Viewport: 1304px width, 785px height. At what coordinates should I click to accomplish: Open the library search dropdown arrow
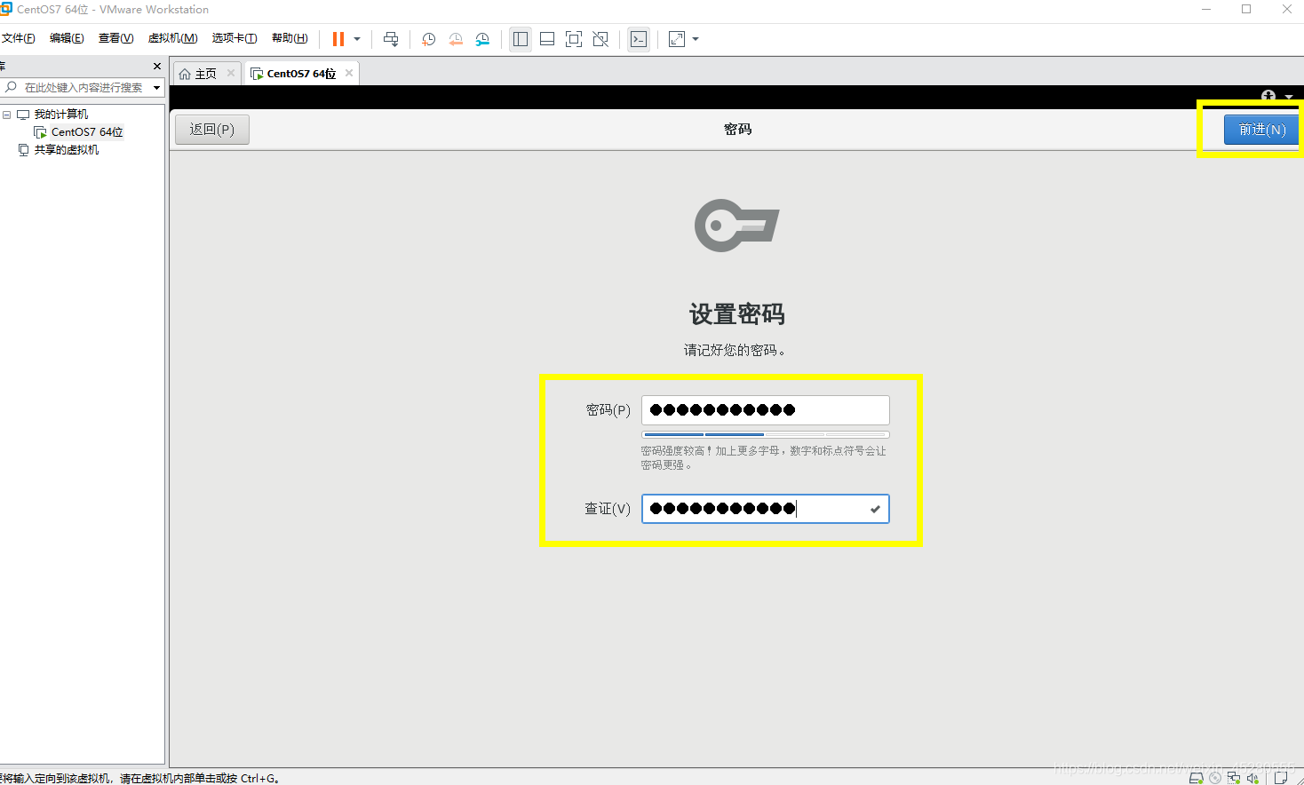click(x=157, y=88)
